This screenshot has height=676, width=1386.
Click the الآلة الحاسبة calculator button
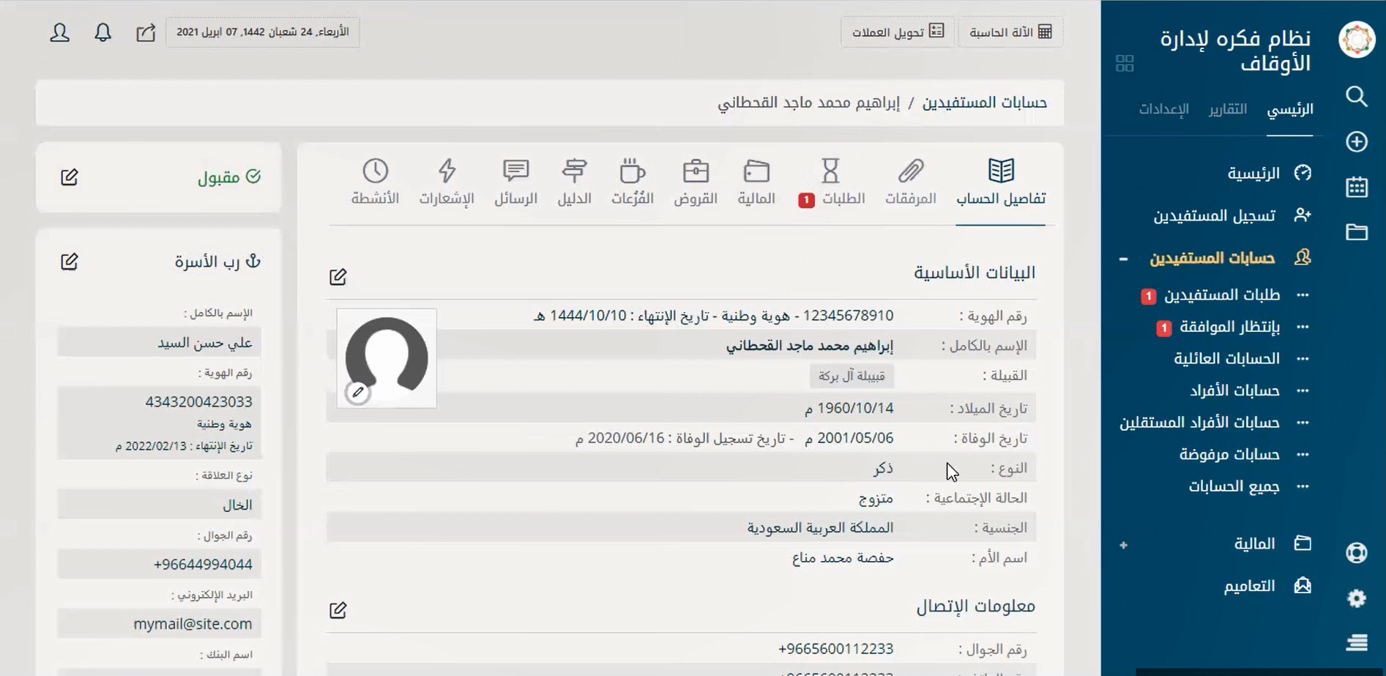[1010, 32]
